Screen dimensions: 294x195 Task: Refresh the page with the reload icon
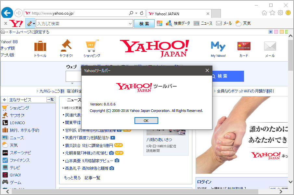pos(142,13)
